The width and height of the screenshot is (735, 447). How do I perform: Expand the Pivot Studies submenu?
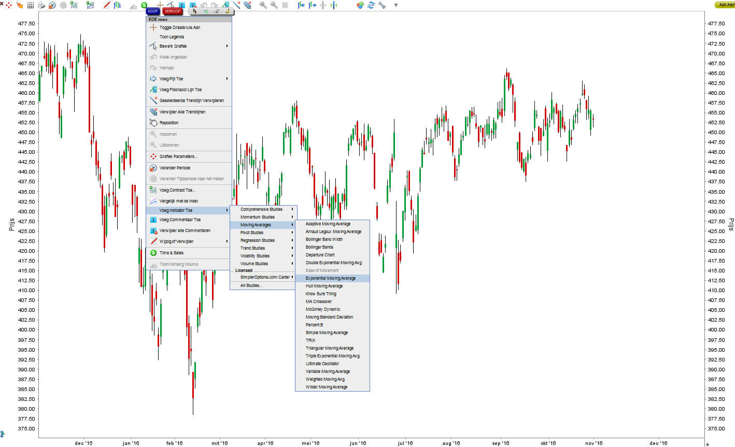click(263, 233)
